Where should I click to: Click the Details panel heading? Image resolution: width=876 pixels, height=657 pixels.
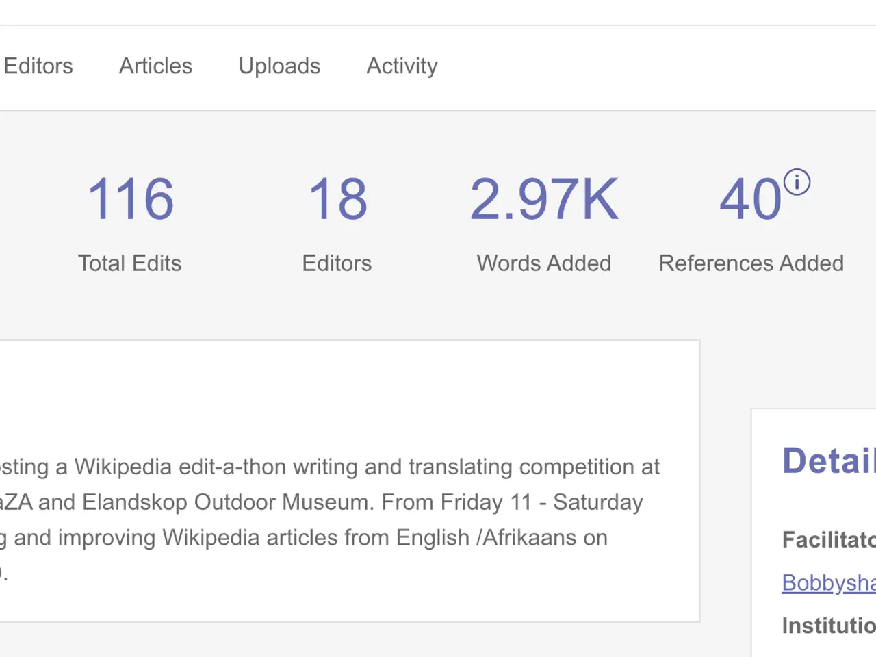[829, 461]
